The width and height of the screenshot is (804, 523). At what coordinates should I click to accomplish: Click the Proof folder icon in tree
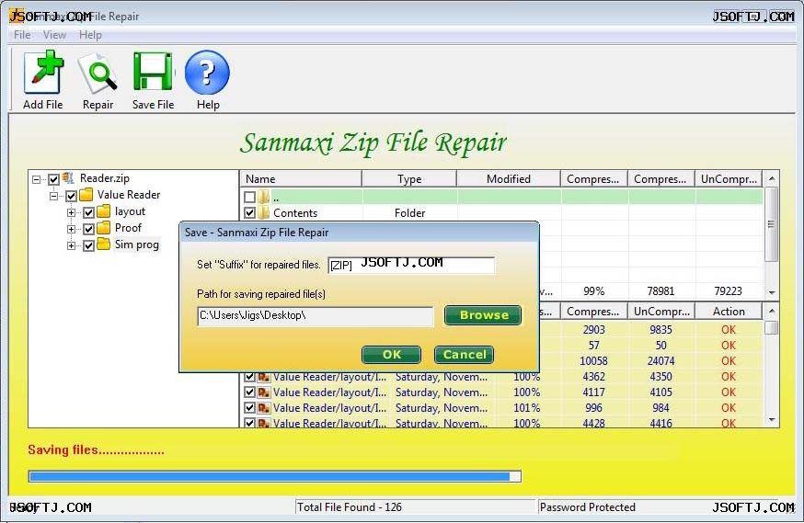click(104, 227)
